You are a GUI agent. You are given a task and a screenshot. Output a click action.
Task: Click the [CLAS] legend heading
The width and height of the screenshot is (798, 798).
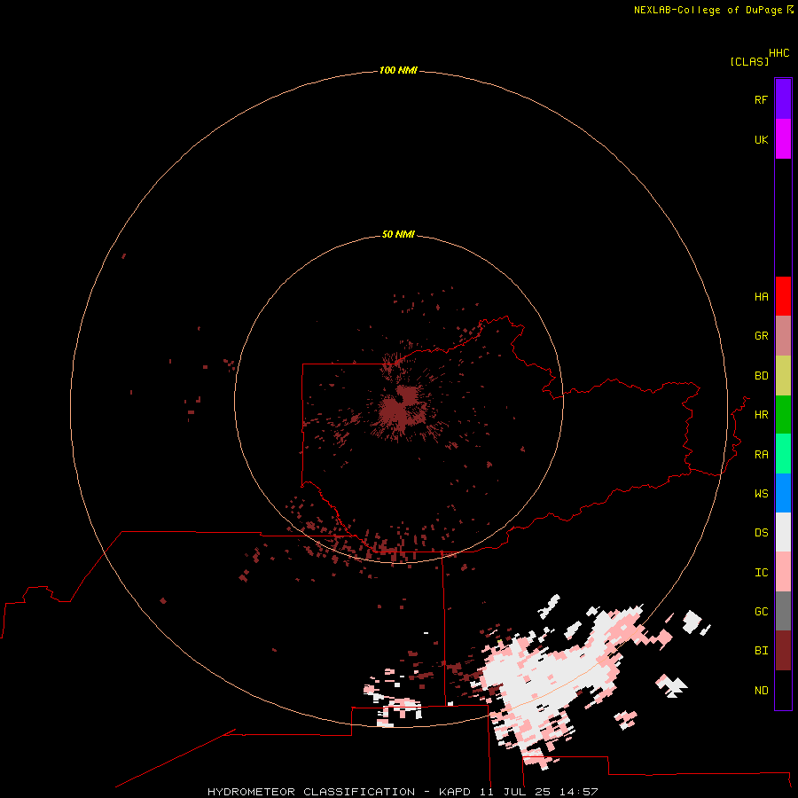(x=749, y=61)
